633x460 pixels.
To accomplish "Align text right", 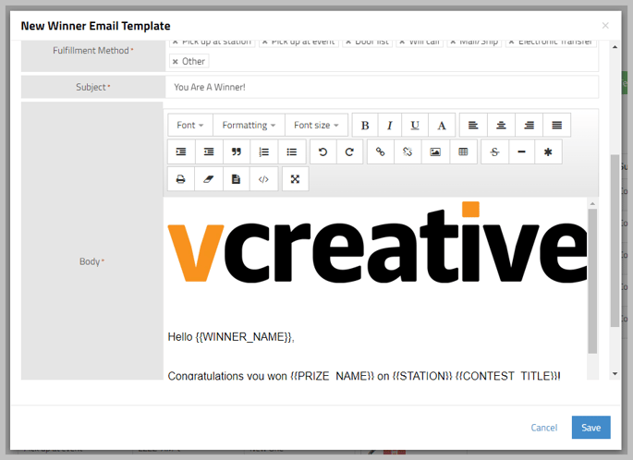I will [529, 125].
